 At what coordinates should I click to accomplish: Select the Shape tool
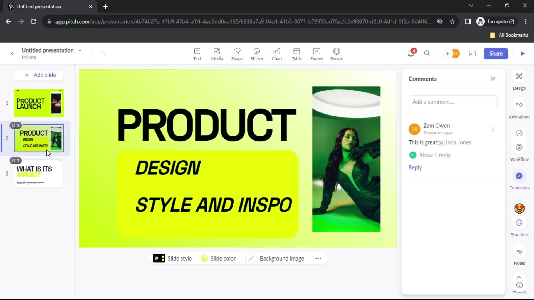237,53
